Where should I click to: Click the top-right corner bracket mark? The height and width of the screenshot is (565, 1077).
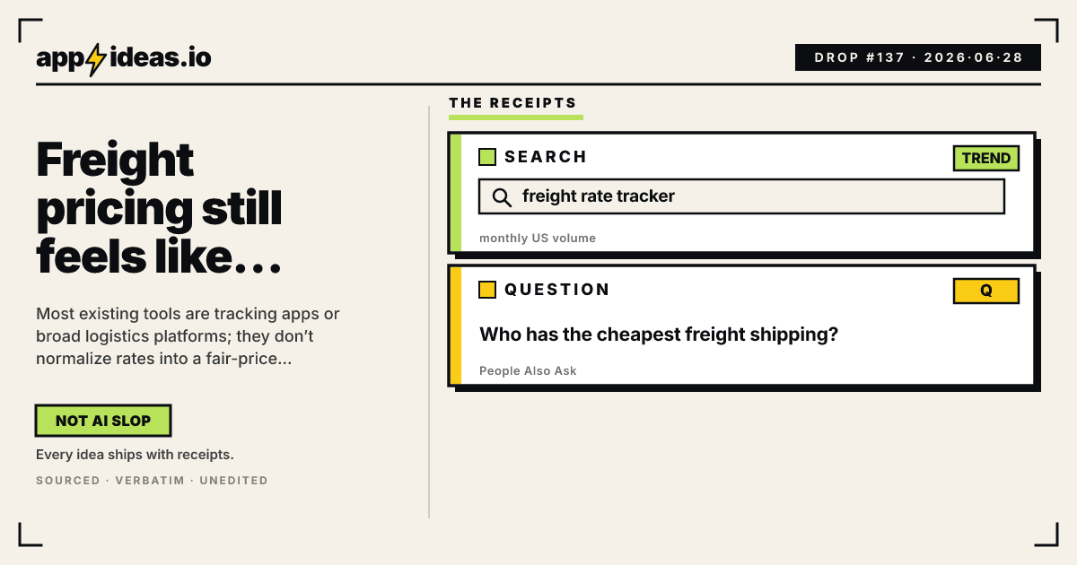click(x=1047, y=30)
